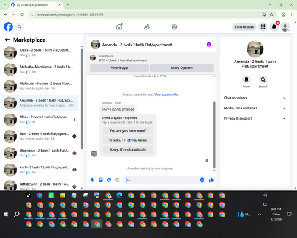
Task: Mute this Amanda conversation
Action: [x=247, y=80]
